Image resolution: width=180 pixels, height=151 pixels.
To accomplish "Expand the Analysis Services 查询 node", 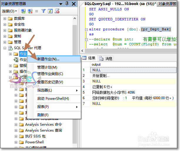I will [16, 130].
